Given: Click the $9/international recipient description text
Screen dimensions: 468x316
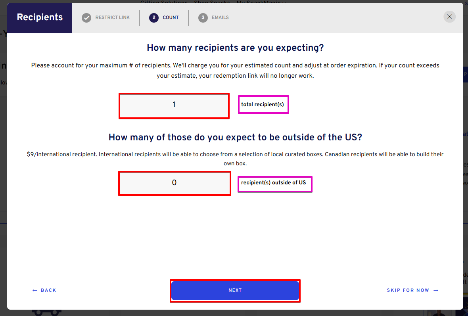Looking at the screenshot, I should 235,159.
